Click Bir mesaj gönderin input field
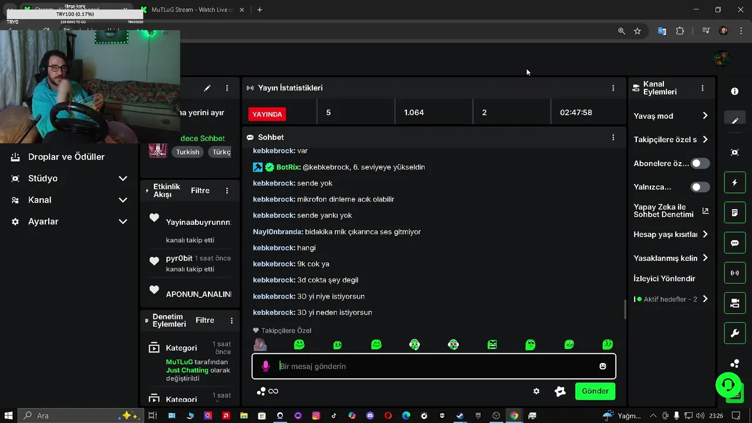This screenshot has height=423, width=752. (x=435, y=366)
